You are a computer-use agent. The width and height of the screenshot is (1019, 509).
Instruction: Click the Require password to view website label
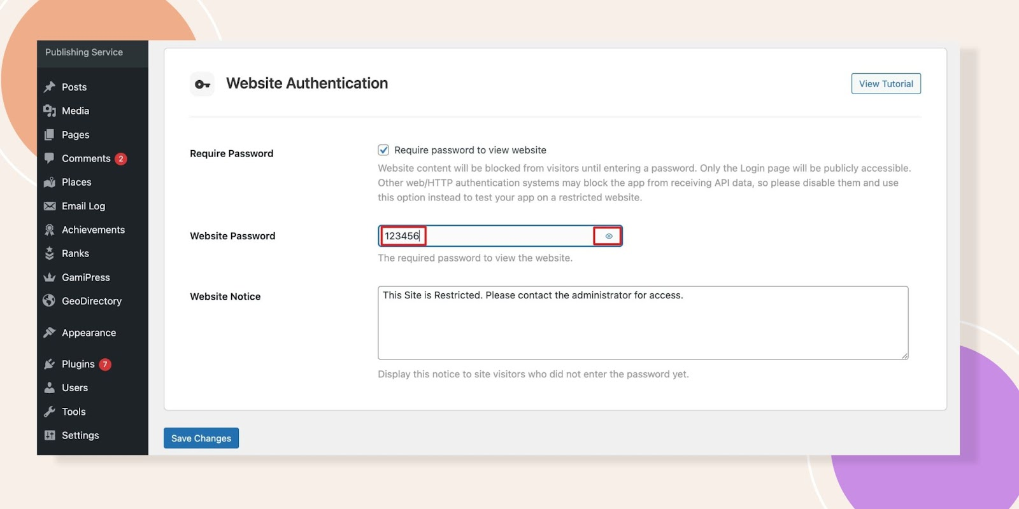coord(470,150)
